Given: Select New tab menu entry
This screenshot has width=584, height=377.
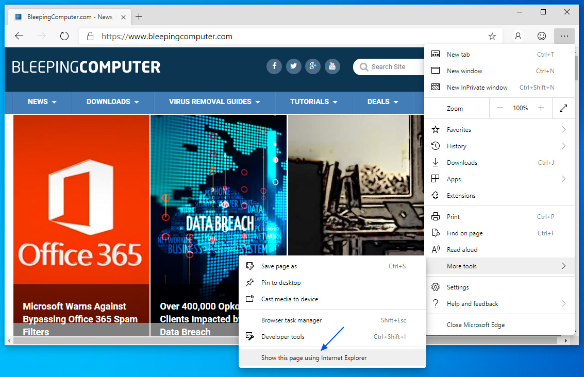Looking at the screenshot, I should coord(500,55).
